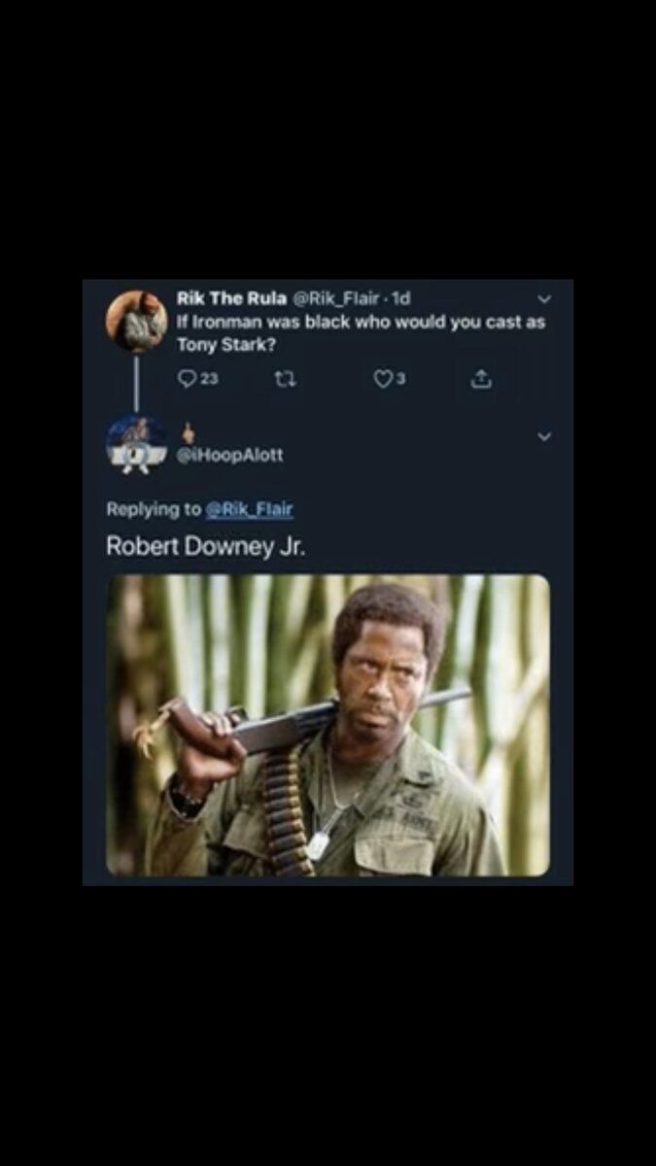Select the reply text Robert Downey Jr.
The image size is (656, 1166).
(x=205, y=545)
